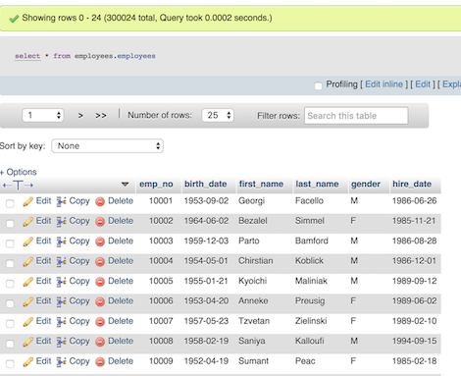Click the Copy link for employee Saniya
This screenshot has width=461, height=376.
coord(79,342)
